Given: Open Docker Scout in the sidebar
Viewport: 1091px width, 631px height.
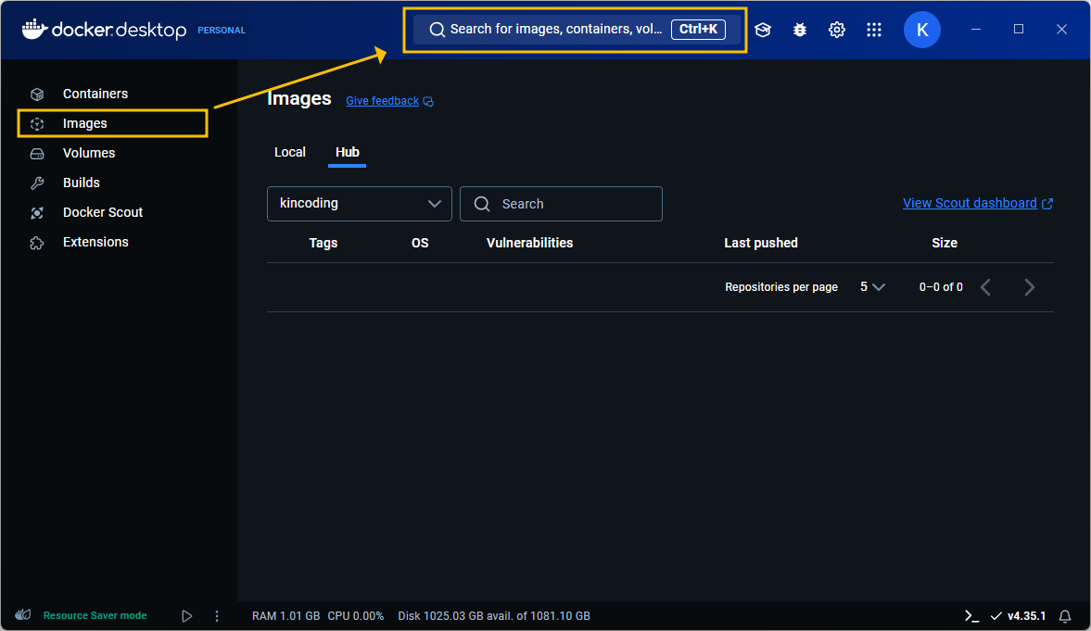Looking at the screenshot, I should [103, 212].
